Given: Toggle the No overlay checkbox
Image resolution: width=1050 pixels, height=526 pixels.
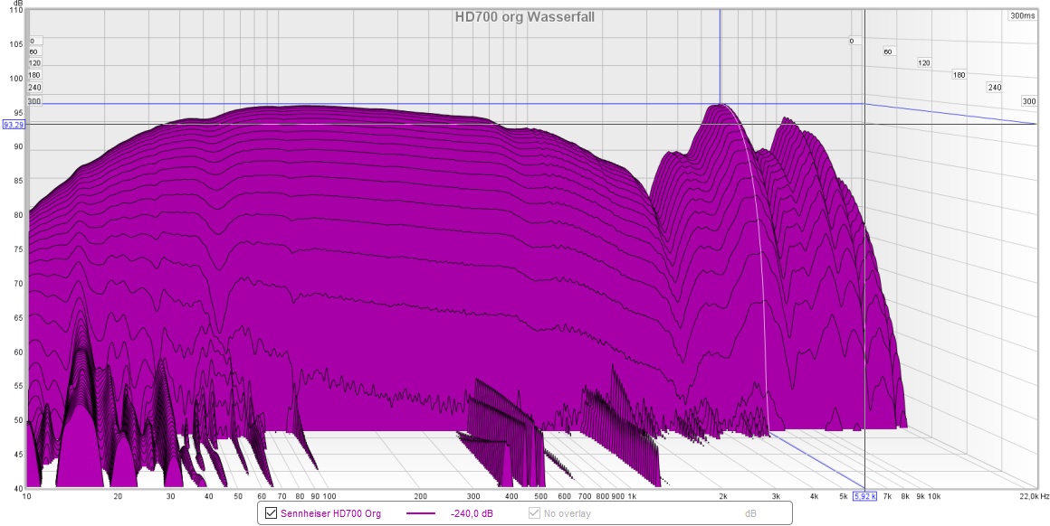Looking at the screenshot, I should click(x=534, y=514).
